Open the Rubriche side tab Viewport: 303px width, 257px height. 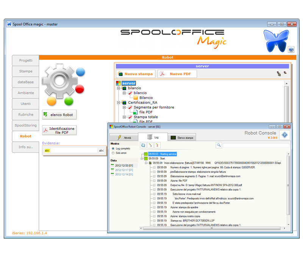tap(25, 115)
